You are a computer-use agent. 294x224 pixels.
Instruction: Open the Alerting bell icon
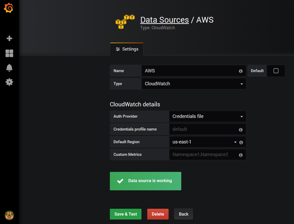click(x=9, y=68)
